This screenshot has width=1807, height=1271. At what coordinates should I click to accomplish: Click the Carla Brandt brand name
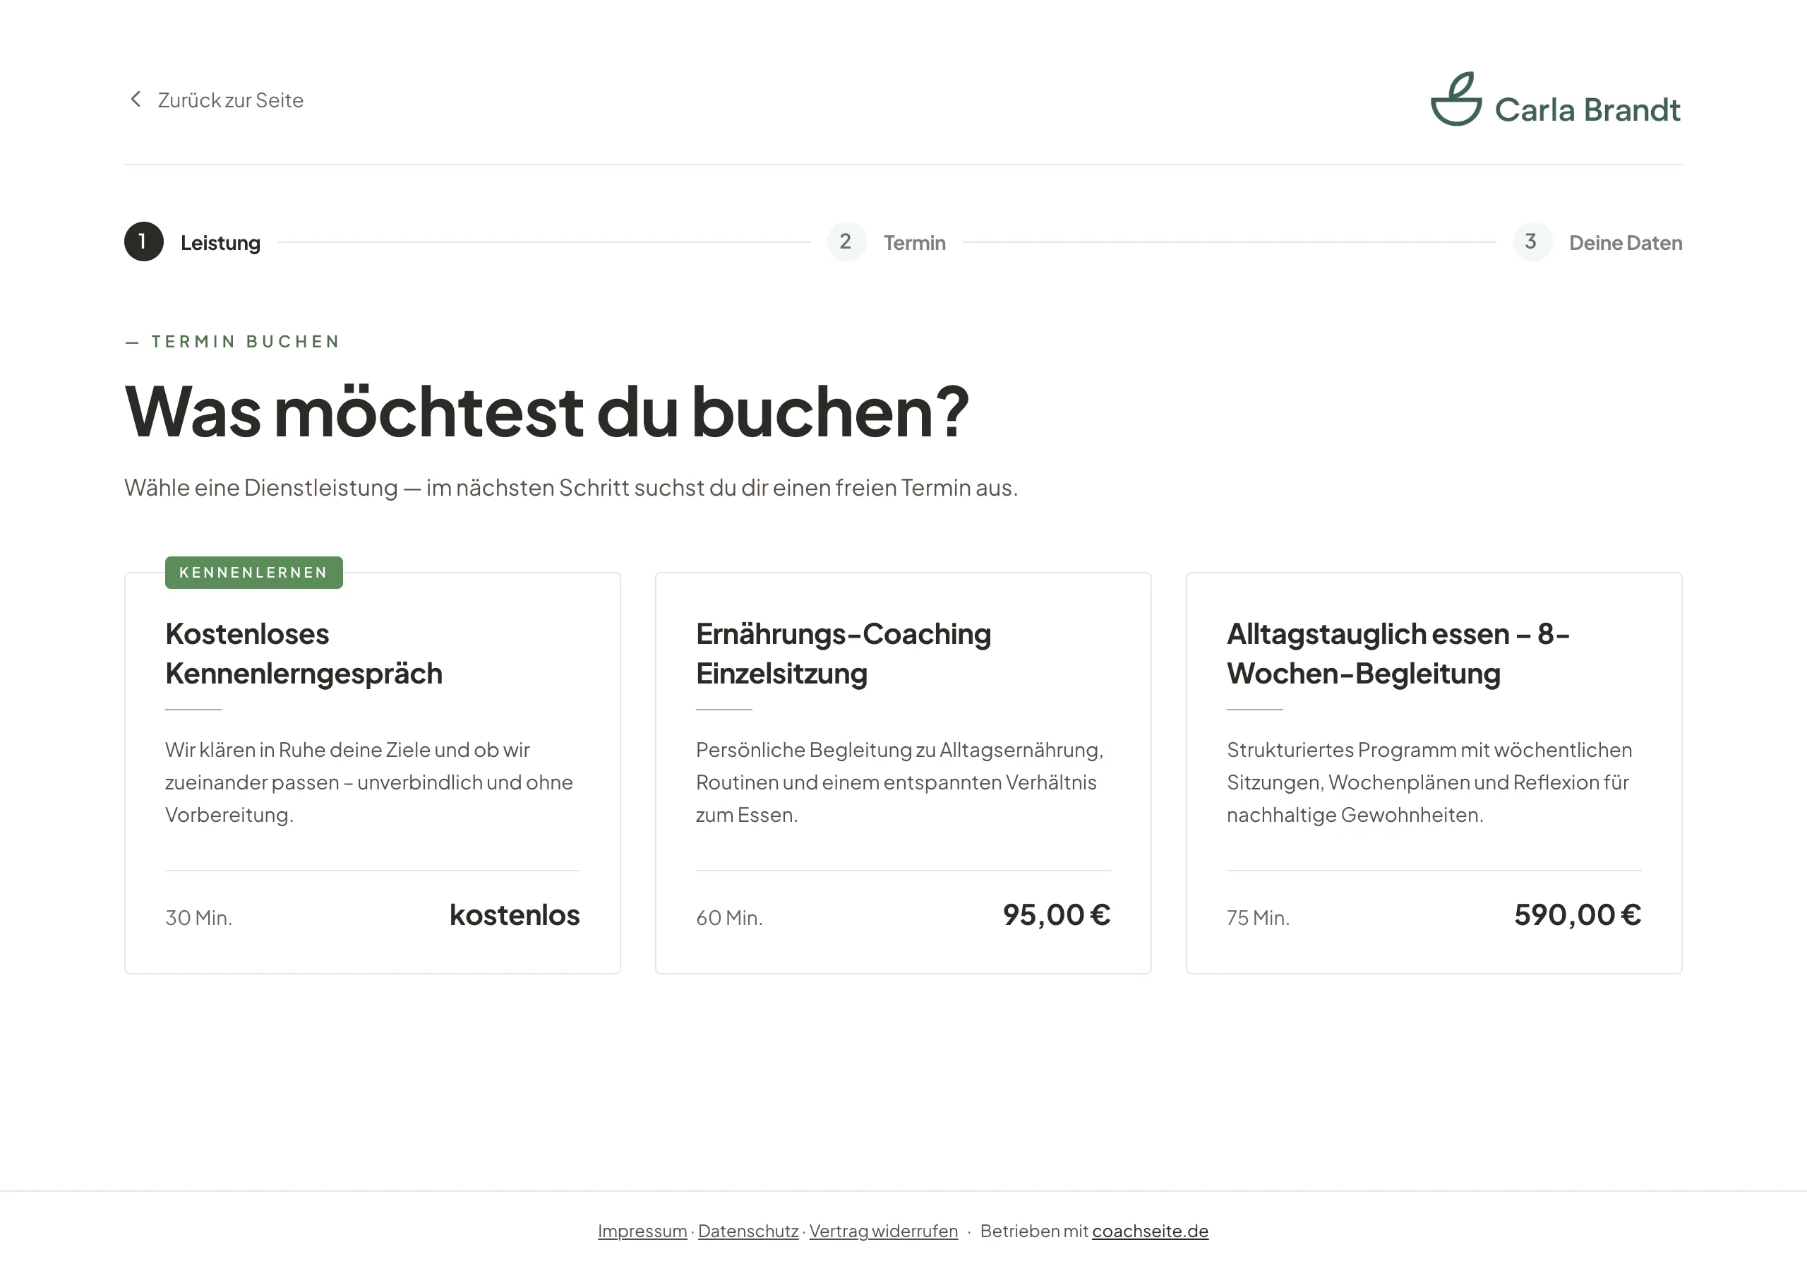(1587, 109)
